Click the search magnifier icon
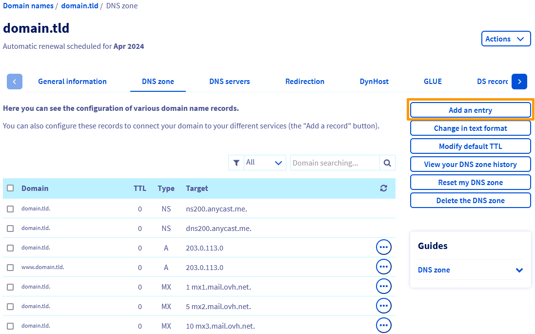 coord(387,163)
